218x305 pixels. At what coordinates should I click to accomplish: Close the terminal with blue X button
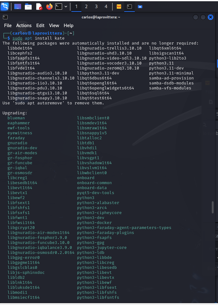pyautogui.click(x=211, y=17)
